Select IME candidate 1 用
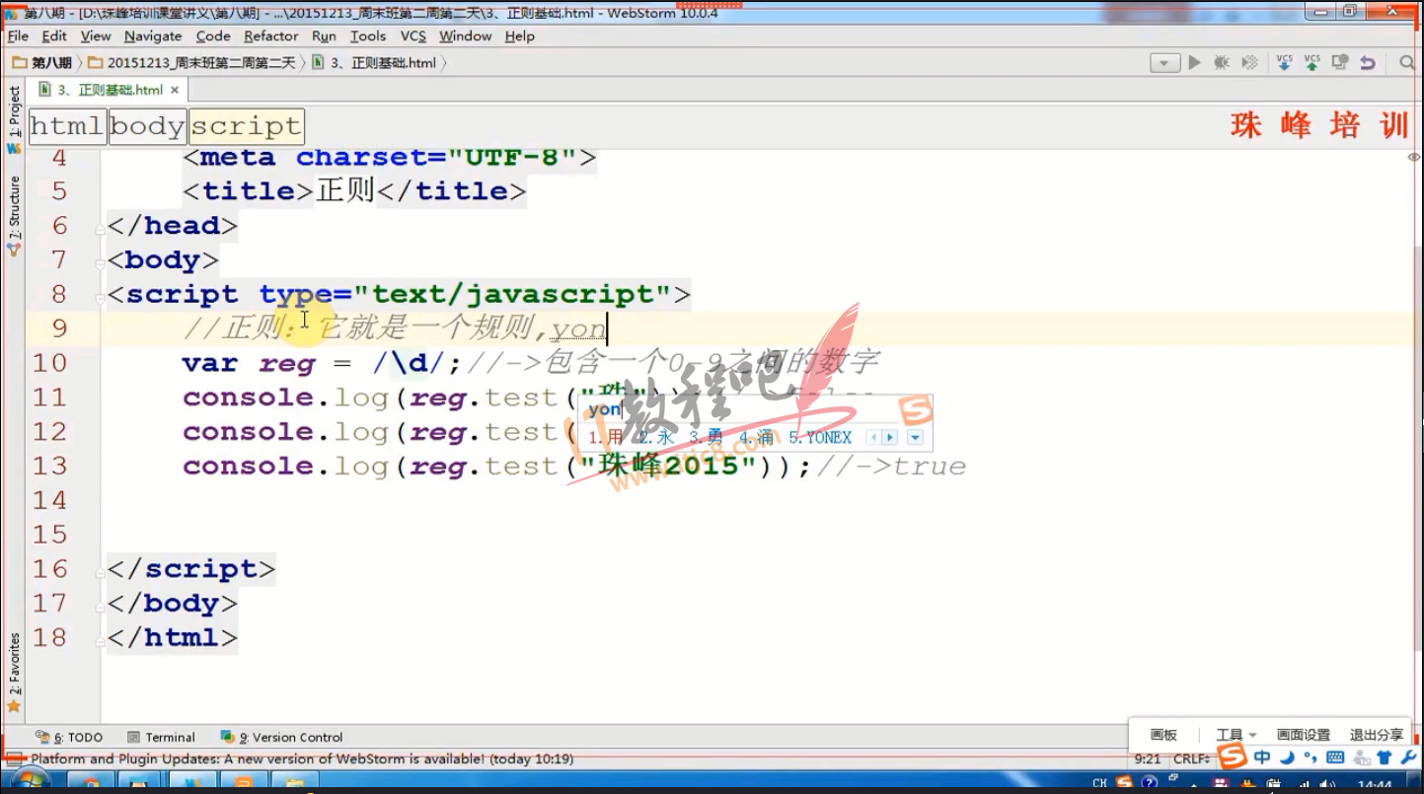Screen dimensions: 1424x794 tap(606, 437)
